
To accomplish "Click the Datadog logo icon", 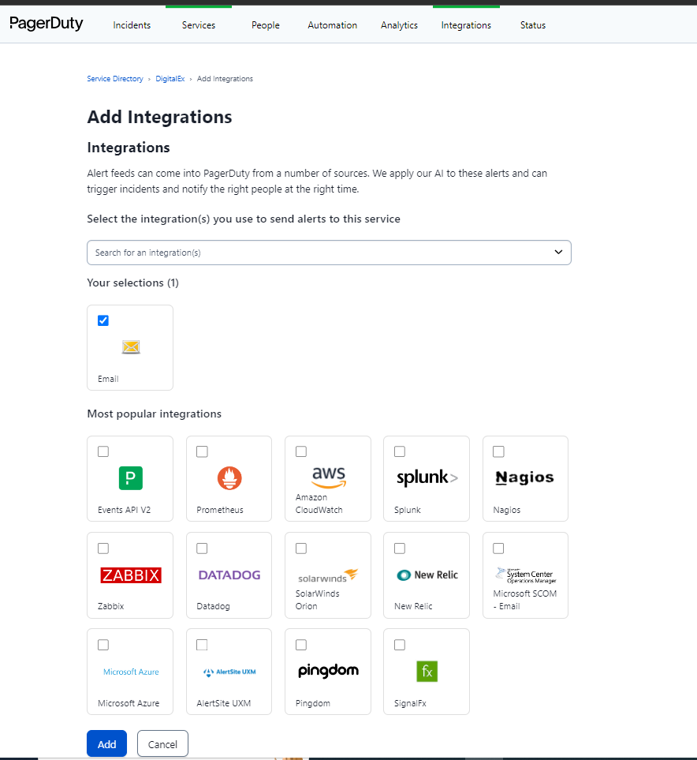I will pos(229,575).
